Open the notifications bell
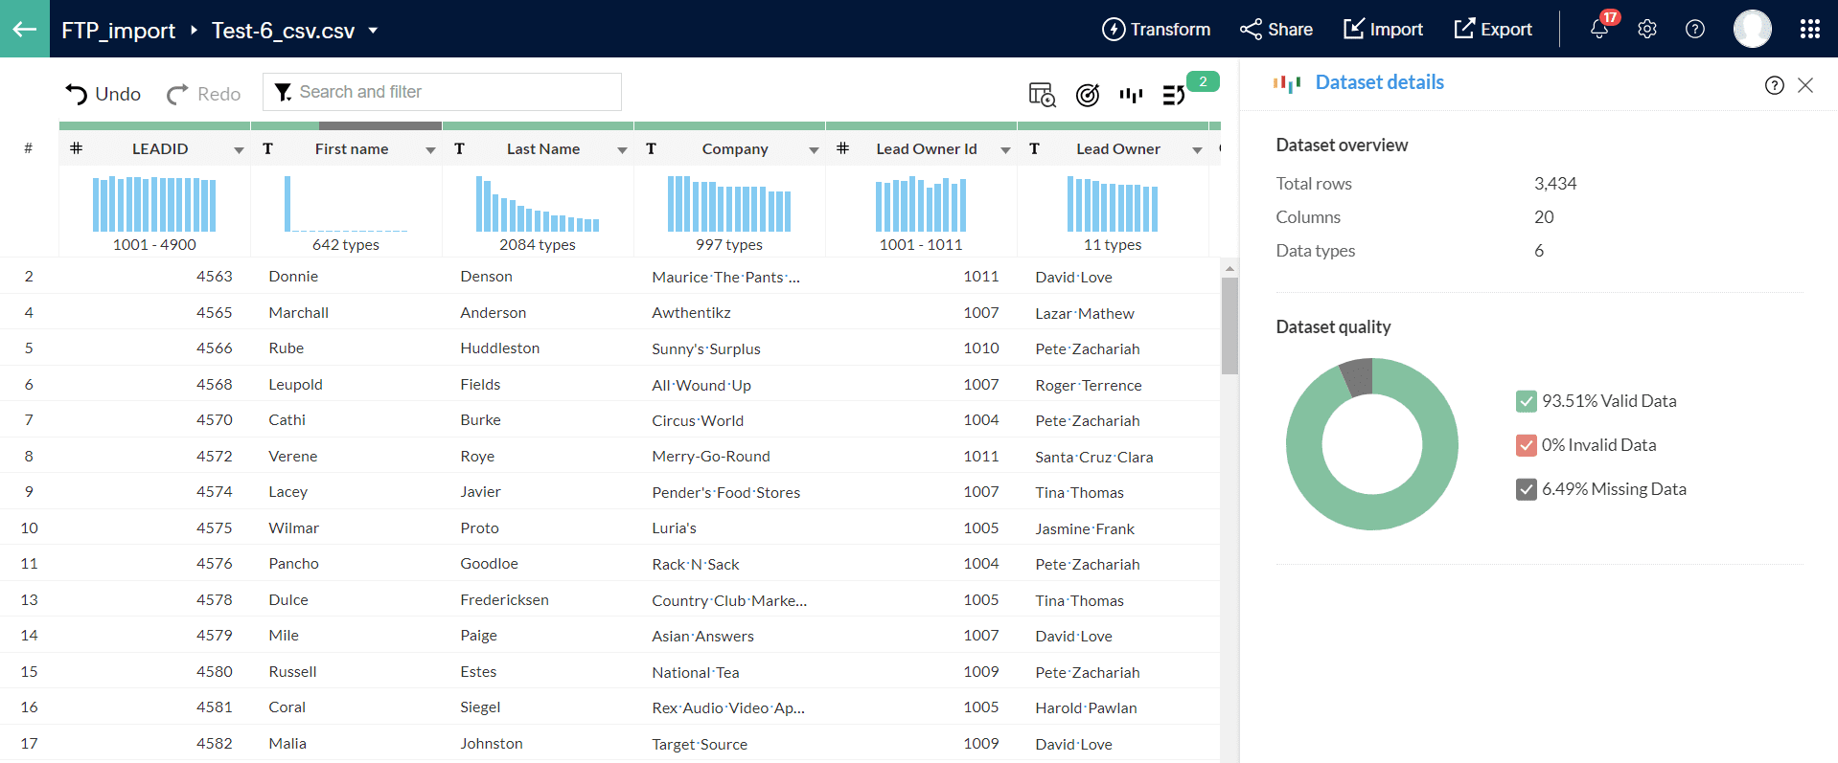 coord(1598,30)
